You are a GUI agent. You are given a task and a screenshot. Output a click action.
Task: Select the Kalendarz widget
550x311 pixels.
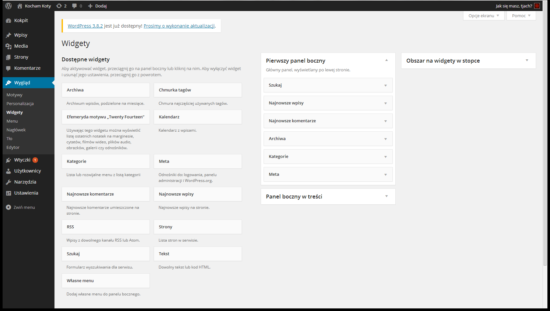(198, 117)
